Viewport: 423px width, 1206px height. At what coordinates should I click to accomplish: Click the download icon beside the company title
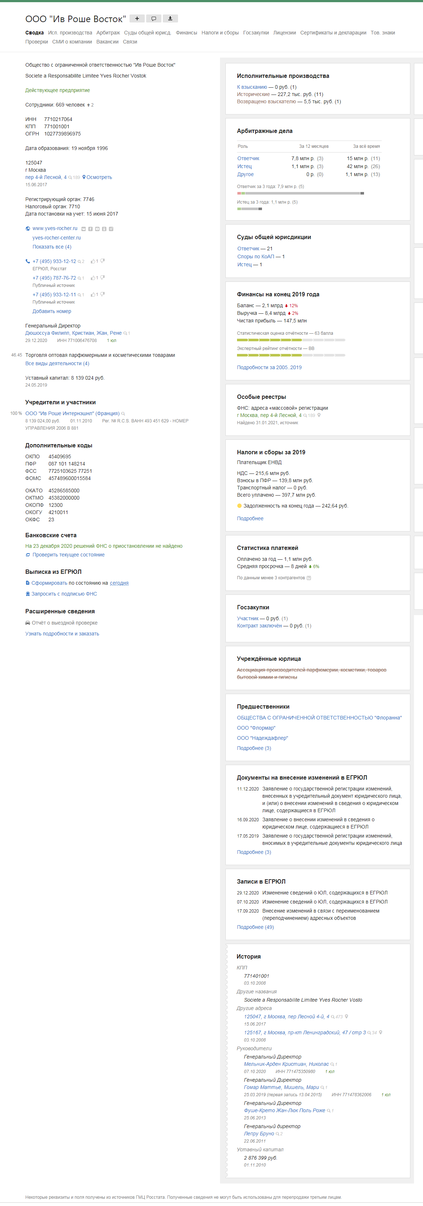click(x=170, y=19)
